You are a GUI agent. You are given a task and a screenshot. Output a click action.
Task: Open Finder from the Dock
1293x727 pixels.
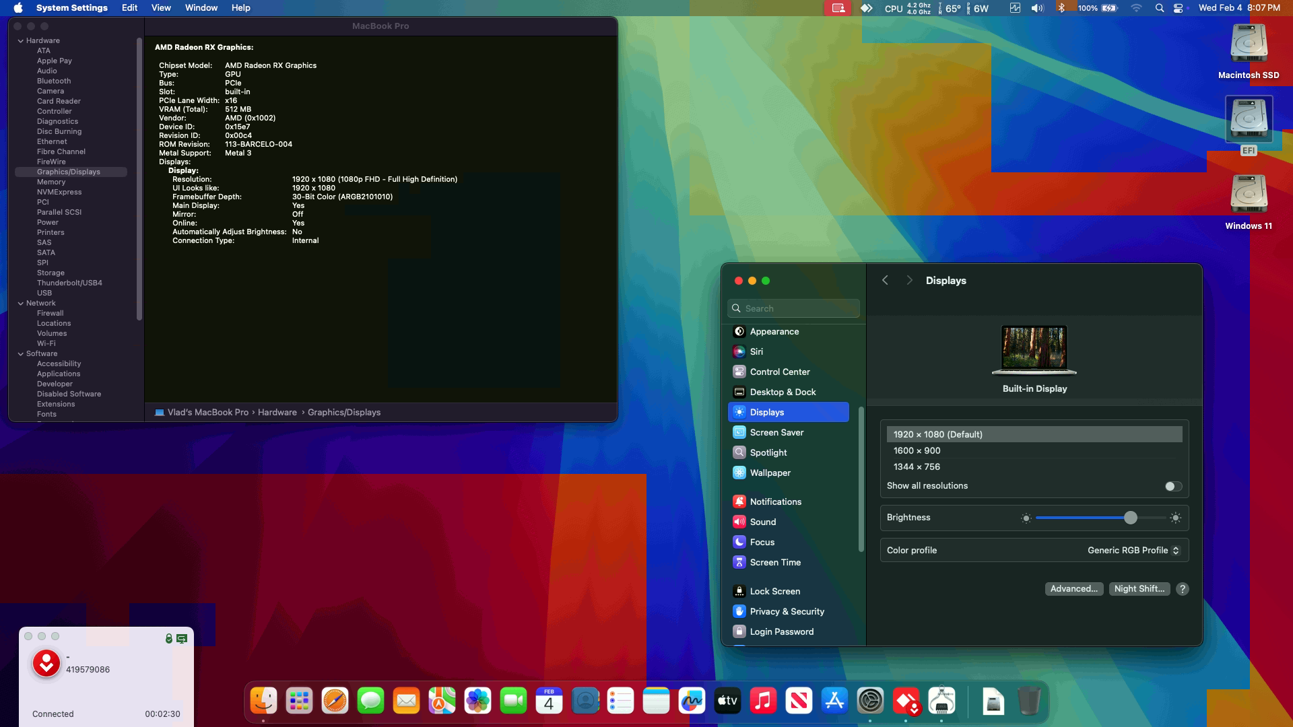(x=263, y=701)
